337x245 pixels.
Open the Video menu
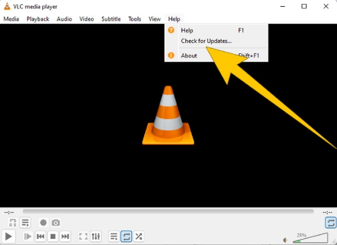tap(86, 19)
